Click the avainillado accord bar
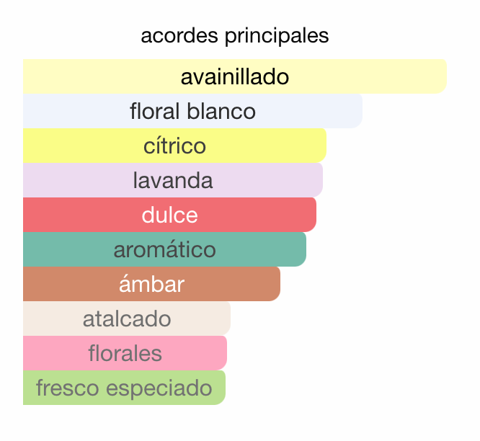This screenshot has height=441, width=480. click(x=235, y=76)
